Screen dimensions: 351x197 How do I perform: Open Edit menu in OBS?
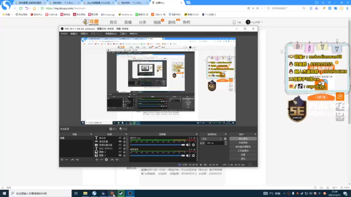coord(74,34)
